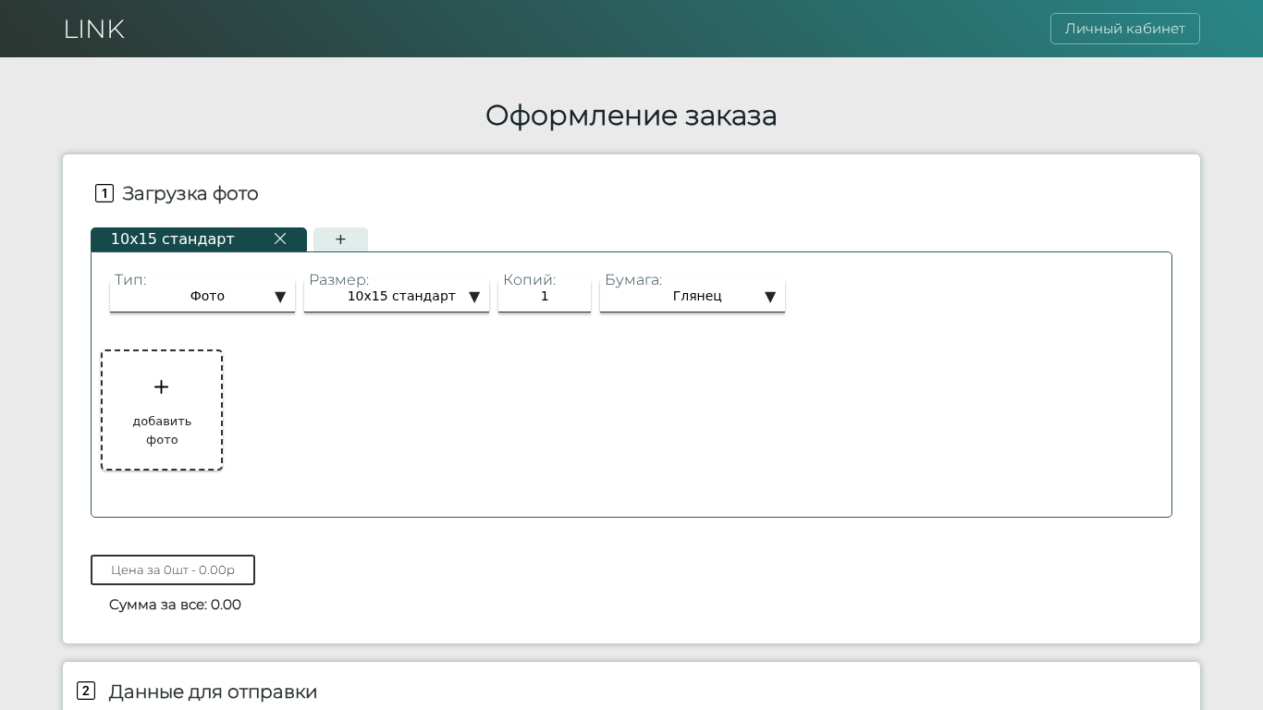Select the 10x15 стандарт tab
1263x710 pixels.
173,239
